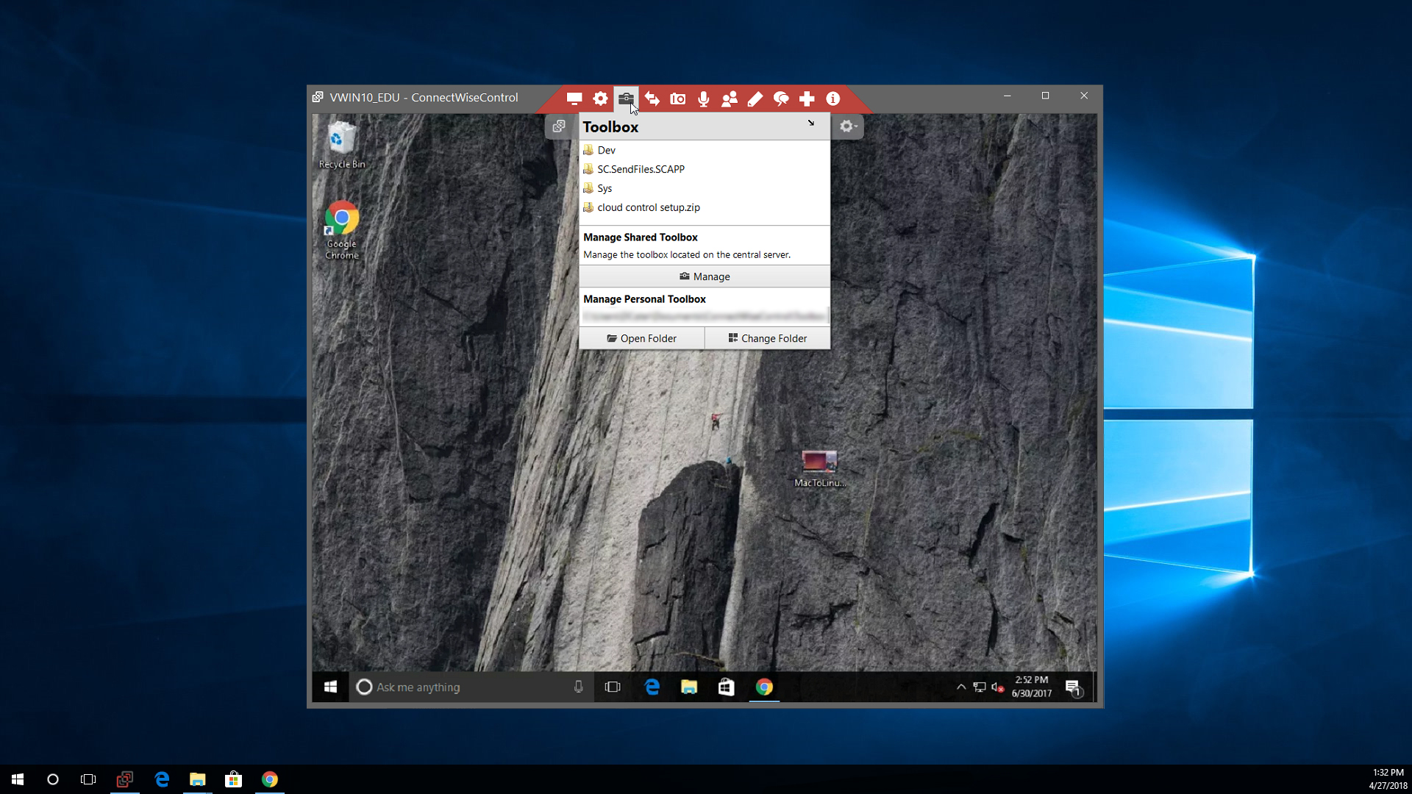The width and height of the screenshot is (1412, 794).
Task: Select SC.SendFiles.SCAPP toolbox item
Action: click(x=641, y=169)
